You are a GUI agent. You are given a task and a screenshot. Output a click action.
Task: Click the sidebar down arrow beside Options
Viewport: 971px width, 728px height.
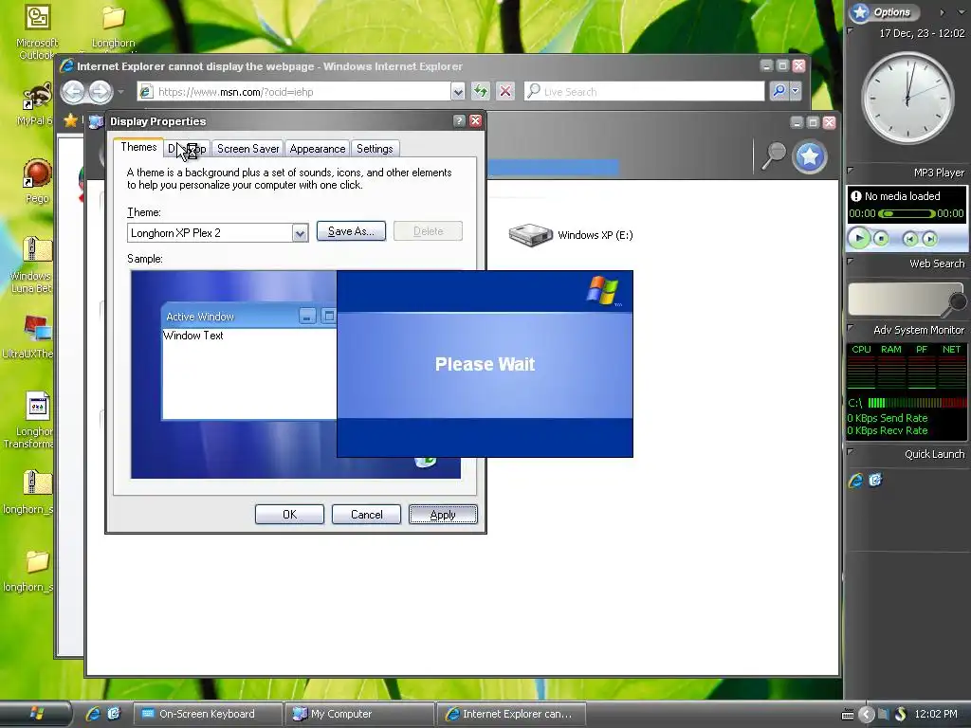pos(961,11)
